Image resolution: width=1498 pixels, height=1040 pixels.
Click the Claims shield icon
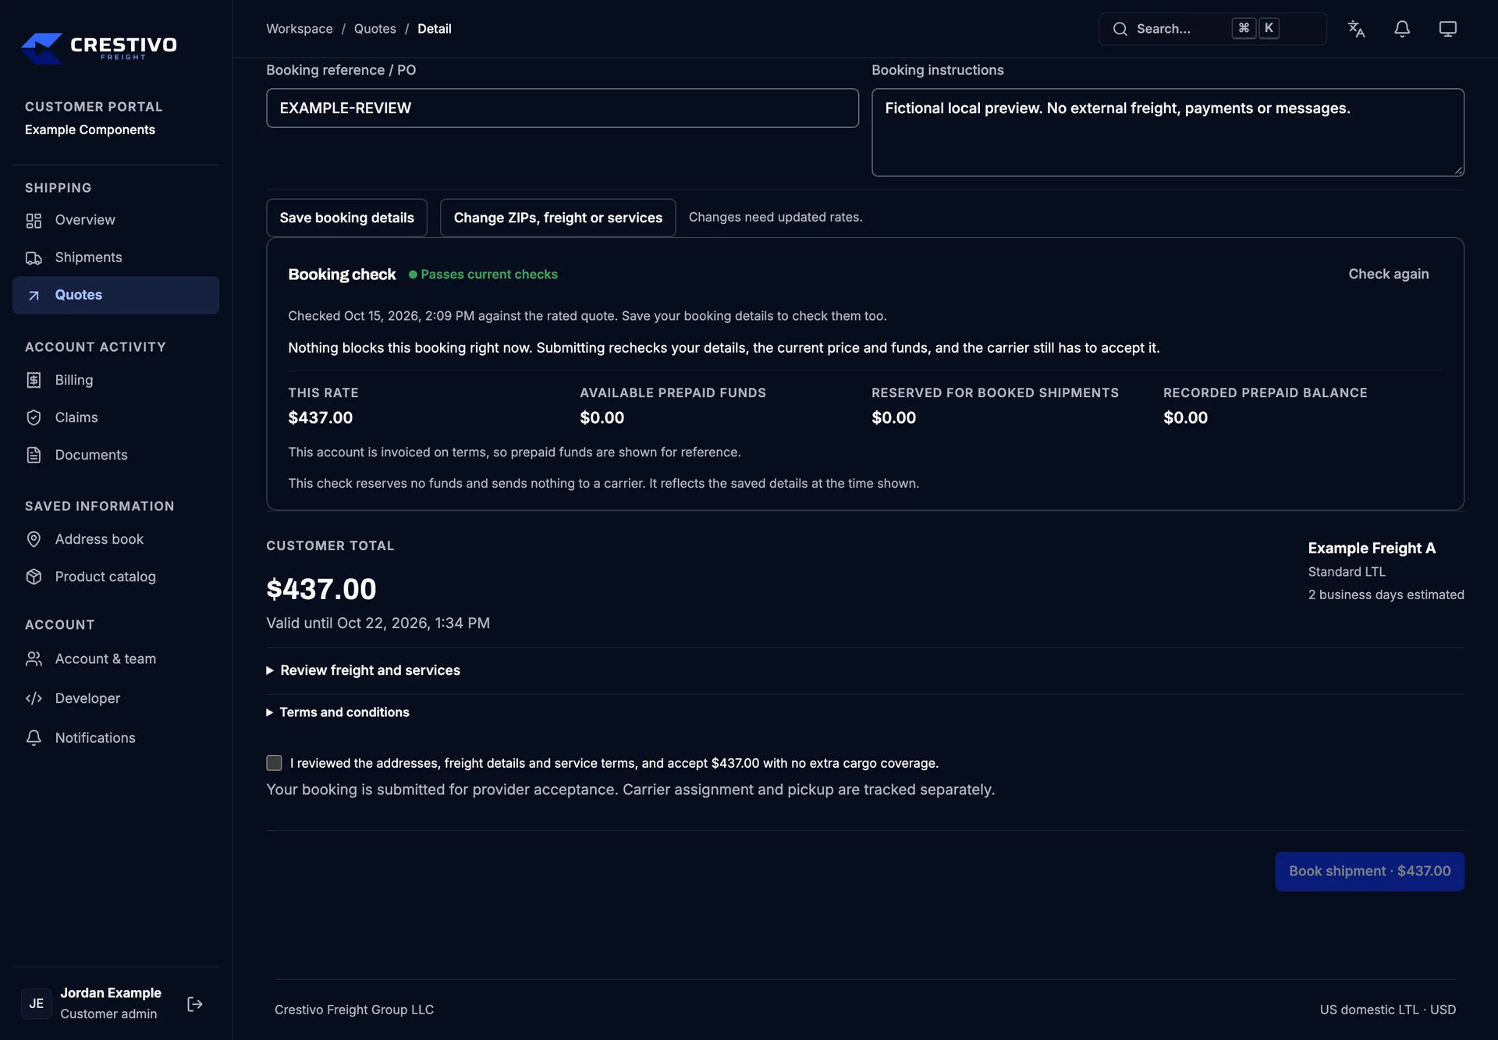(34, 417)
